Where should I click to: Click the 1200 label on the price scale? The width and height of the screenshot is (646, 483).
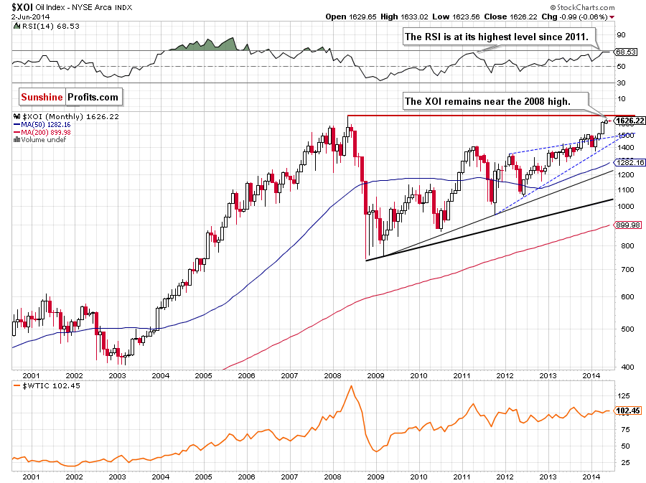click(x=625, y=174)
